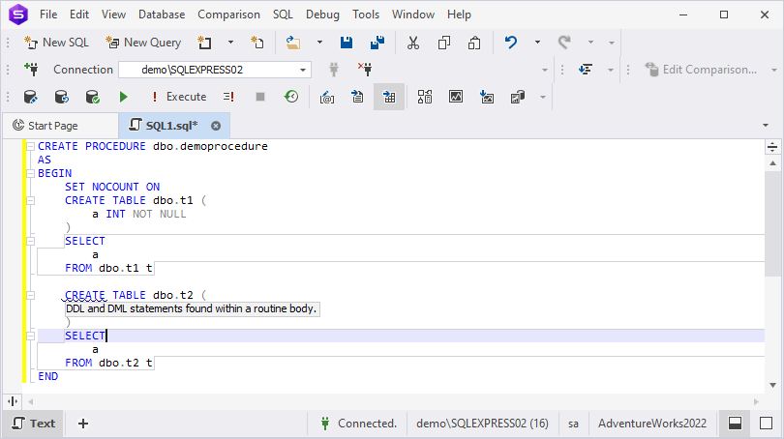Click the single pane layout status icon
Screen dimensions: 784x439
[x=766, y=424]
